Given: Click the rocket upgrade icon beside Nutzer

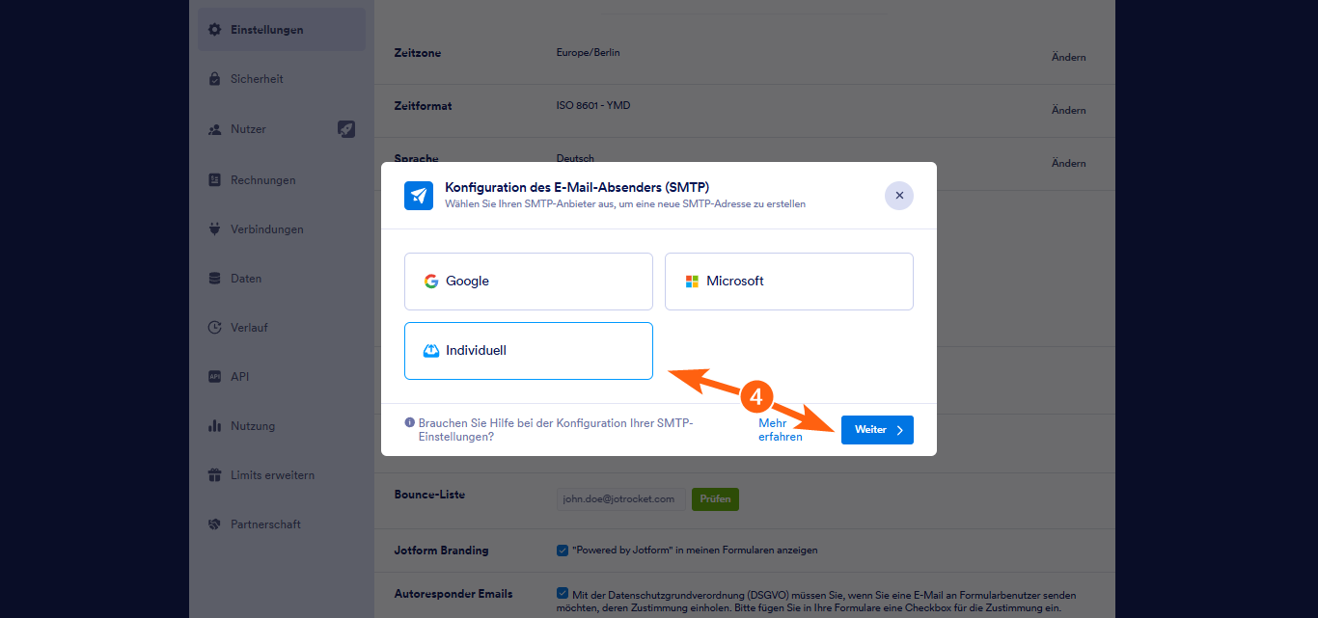Looking at the screenshot, I should point(346,129).
